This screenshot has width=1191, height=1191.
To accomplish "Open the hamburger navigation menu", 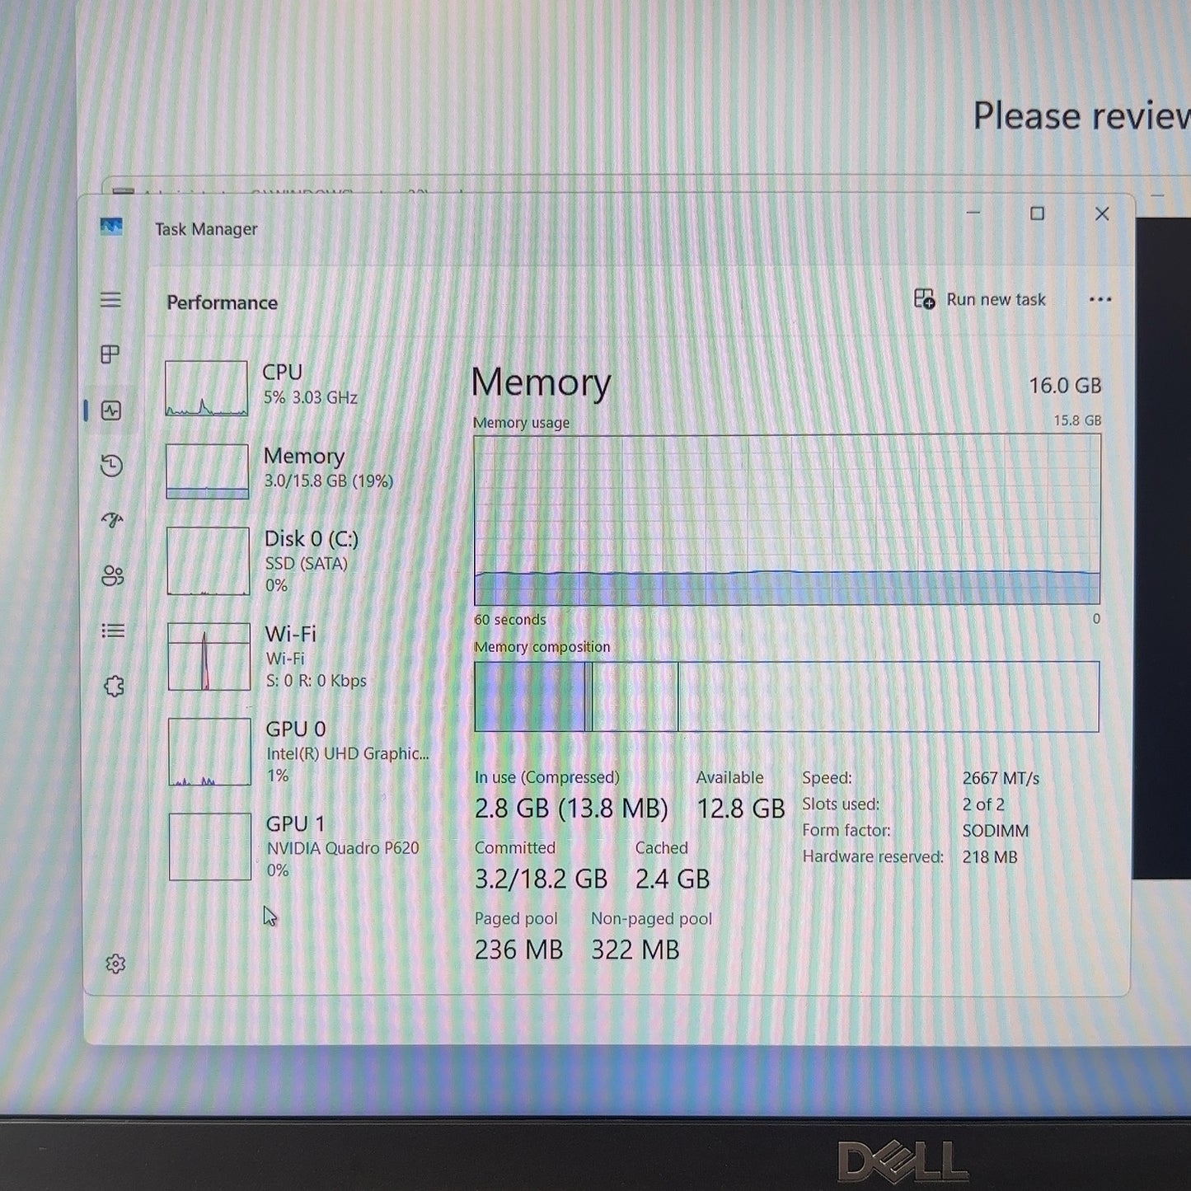I will coord(110,300).
